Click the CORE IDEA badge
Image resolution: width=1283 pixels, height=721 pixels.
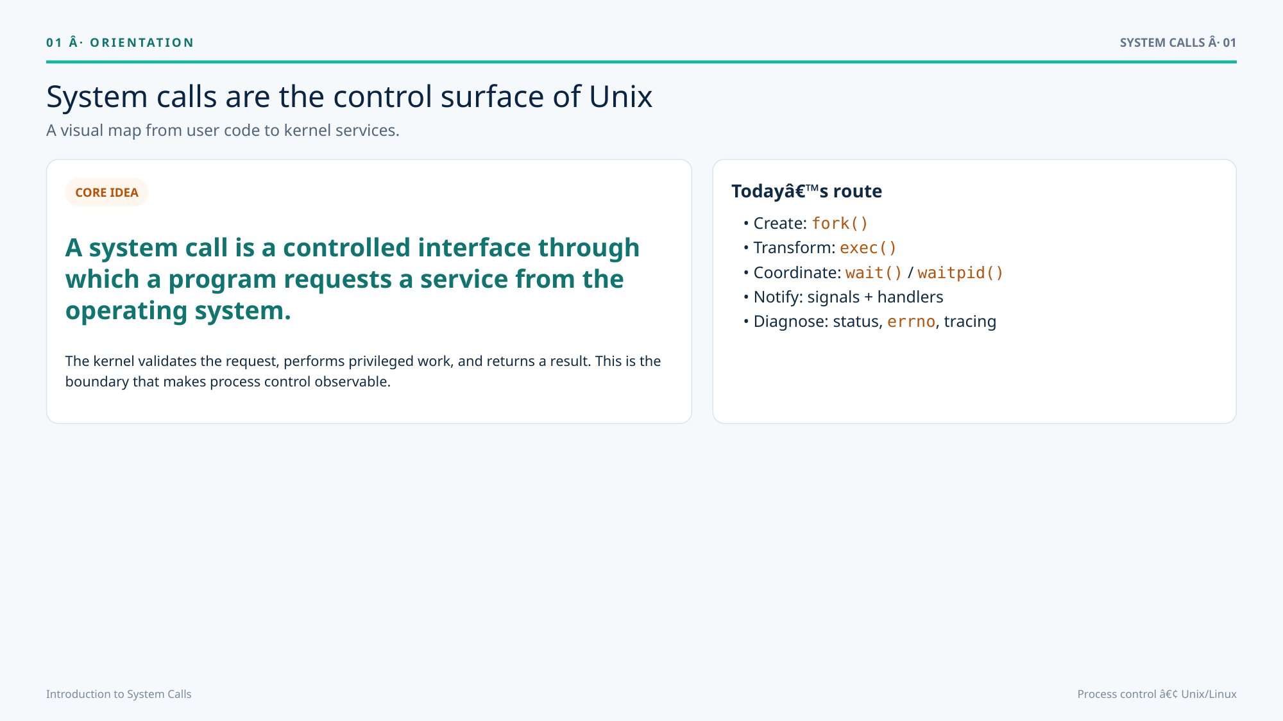tap(106, 192)
